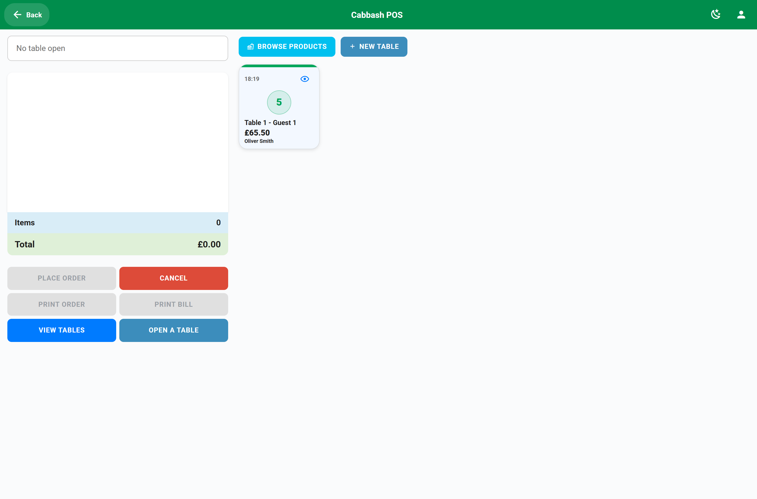The height and width of the screenshot is (499, 757).
Task: Click the Browse Products food icon
Action: [251, 46]
